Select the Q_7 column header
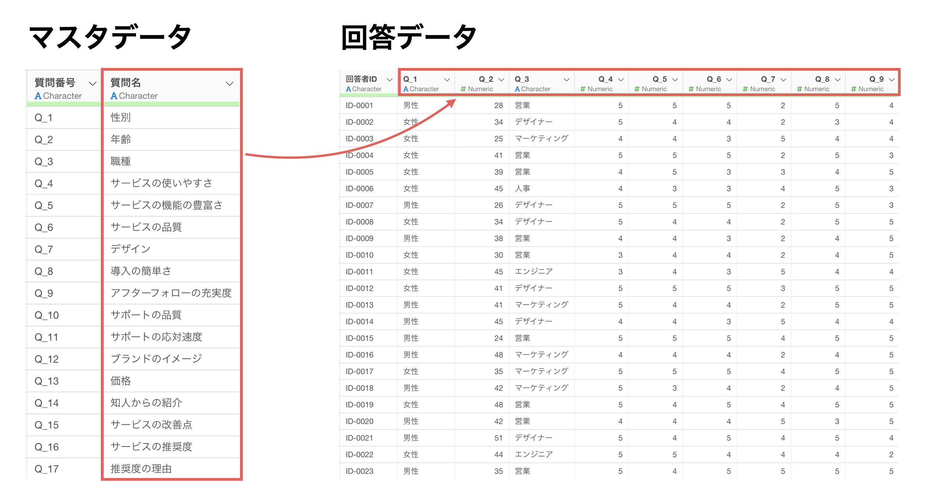Viewport: 939px width, 503px height. coord(767,79)
